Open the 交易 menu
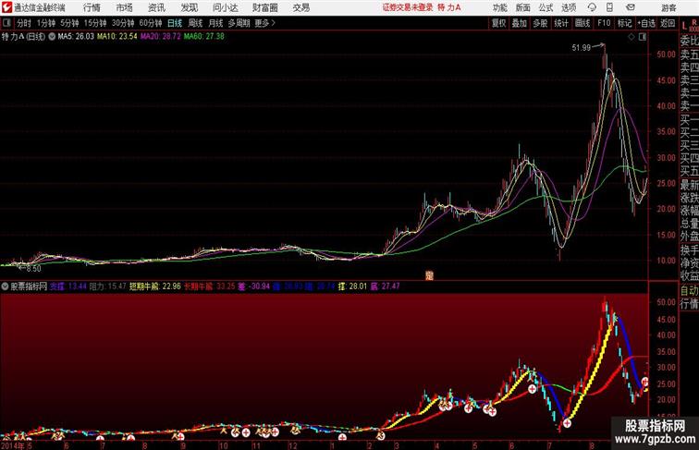The image size is (699, 450). click(301, 7)
